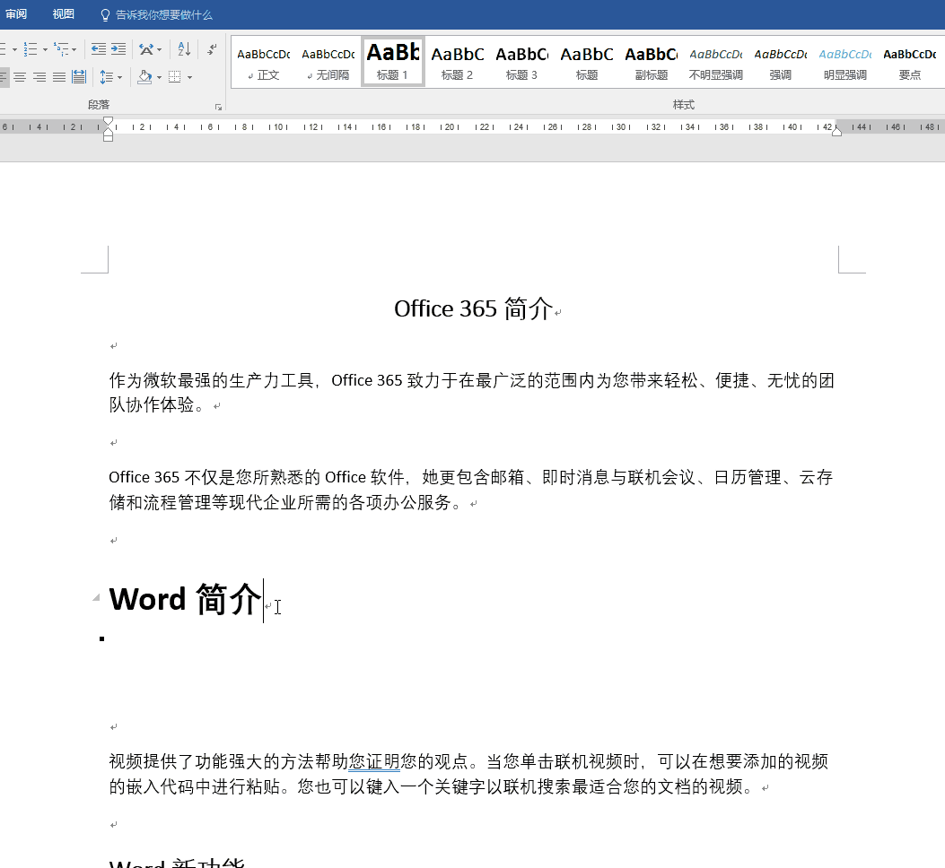Toggle distributed alignment
This screenshot has height=868, width=945.
pos(79,77)
